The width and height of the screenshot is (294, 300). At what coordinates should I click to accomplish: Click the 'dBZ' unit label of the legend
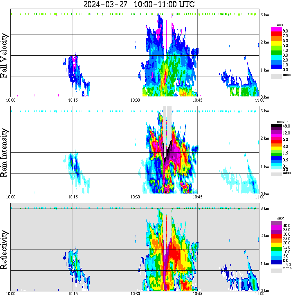(x=281, y=218)
